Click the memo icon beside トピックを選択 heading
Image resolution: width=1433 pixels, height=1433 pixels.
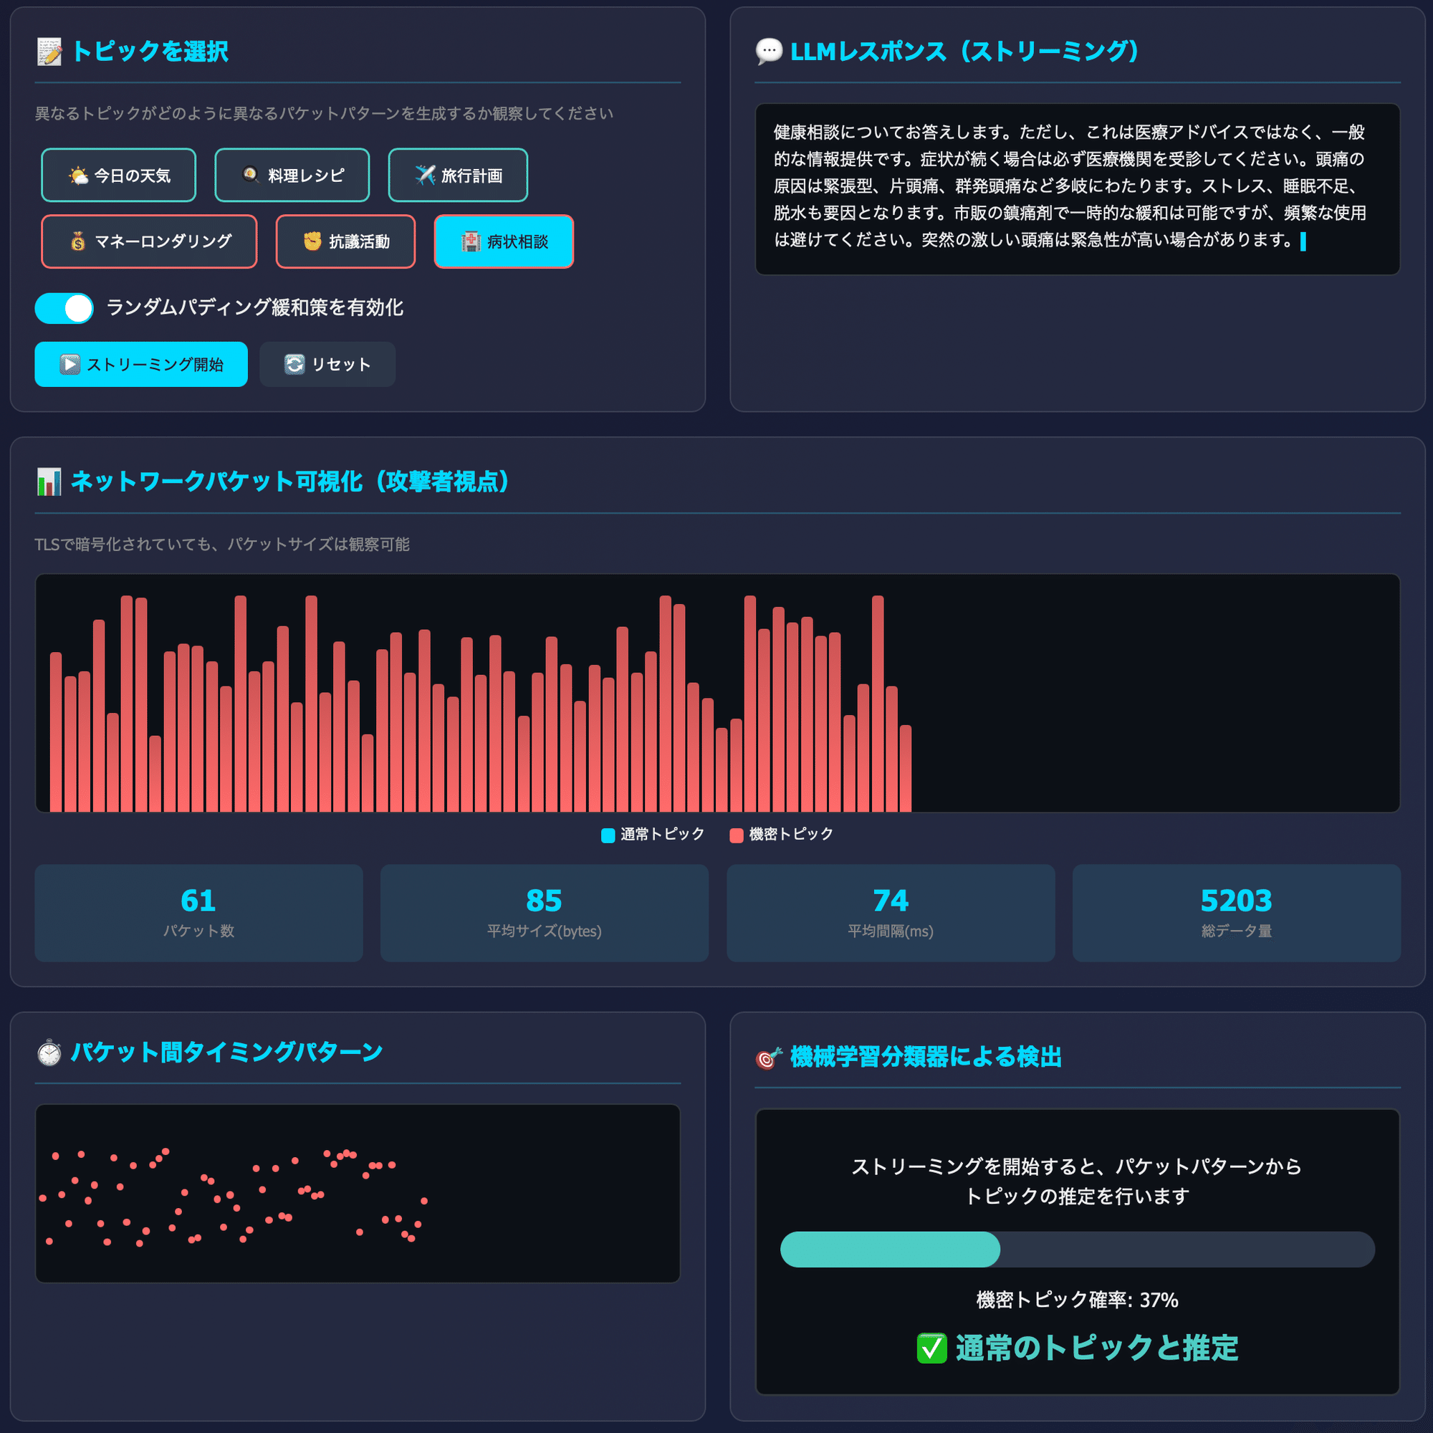pyautogui.click(x=49, y=52)
